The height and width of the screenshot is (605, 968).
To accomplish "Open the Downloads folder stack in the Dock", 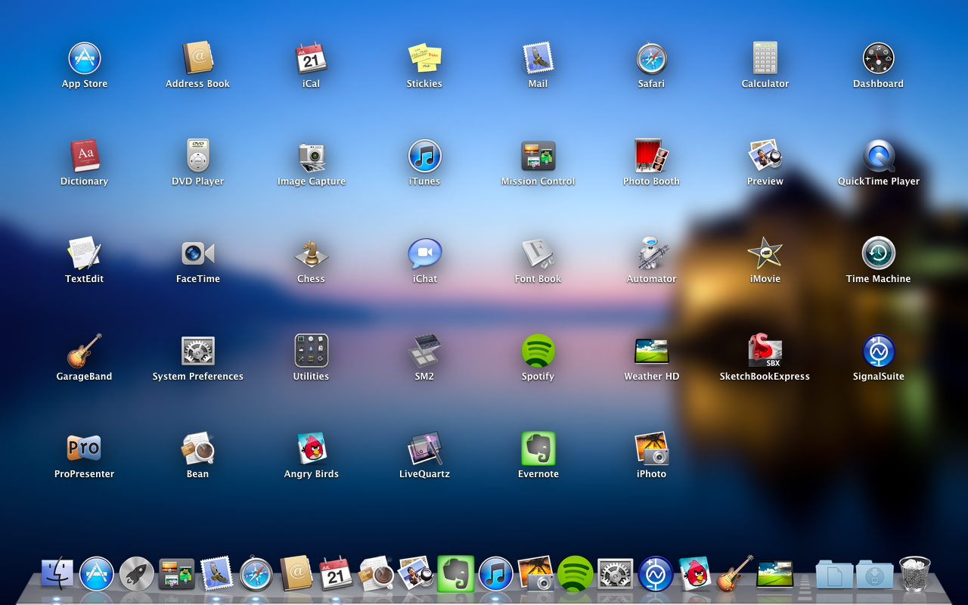I will (875, 574).
